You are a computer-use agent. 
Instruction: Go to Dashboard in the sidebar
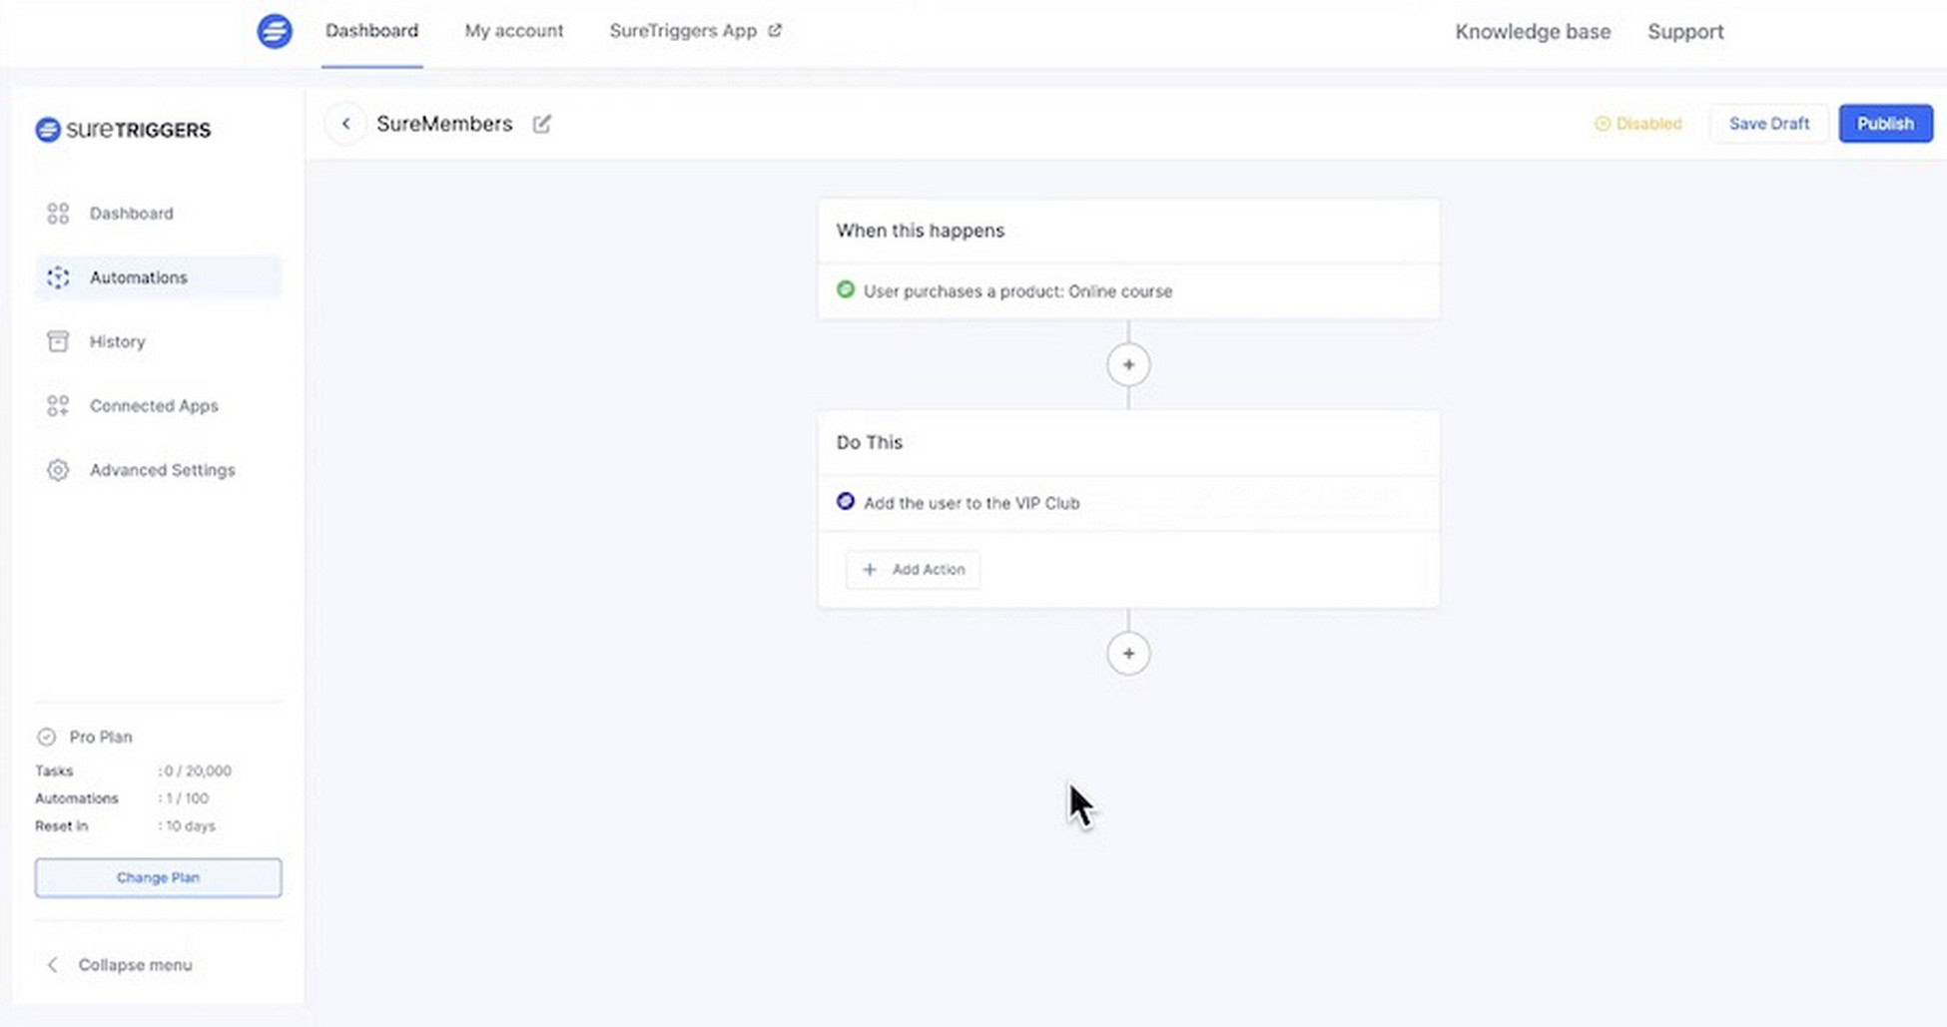(131, 214)
